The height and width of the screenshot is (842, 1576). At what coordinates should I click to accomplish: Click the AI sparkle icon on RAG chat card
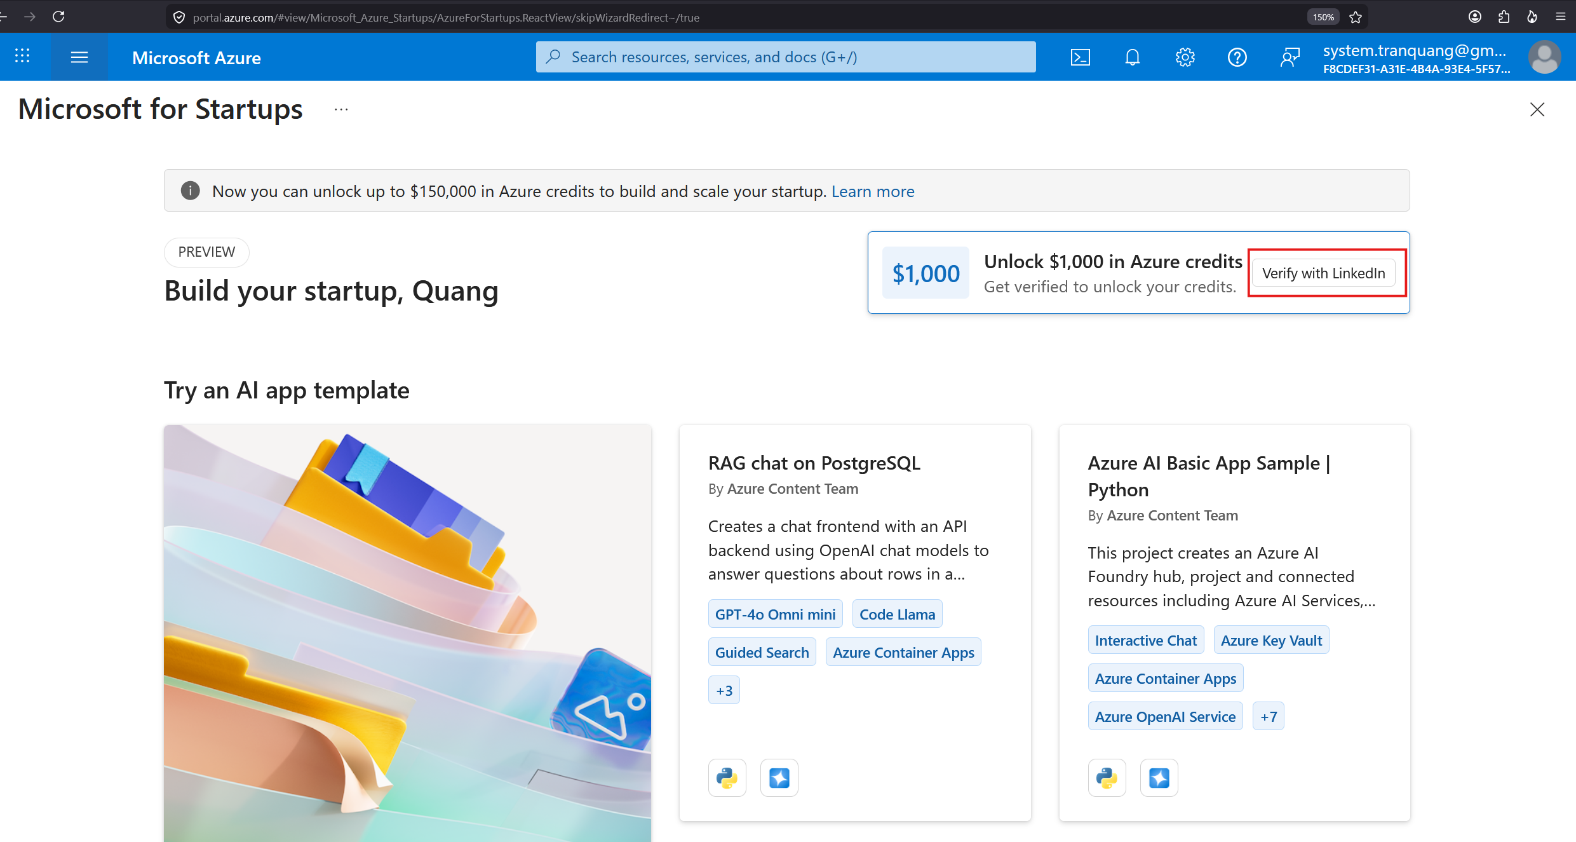pos(779,778)
